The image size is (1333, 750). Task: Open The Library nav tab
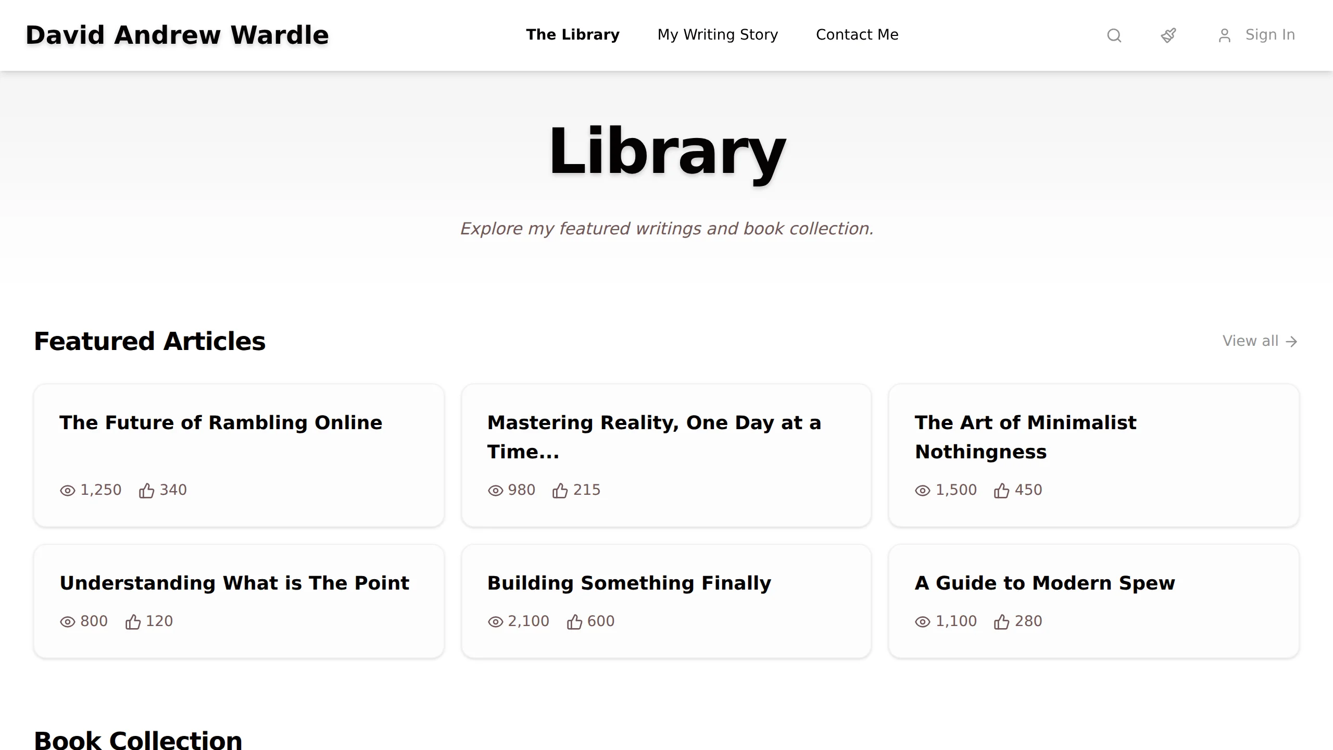click(x=572, y=34)
